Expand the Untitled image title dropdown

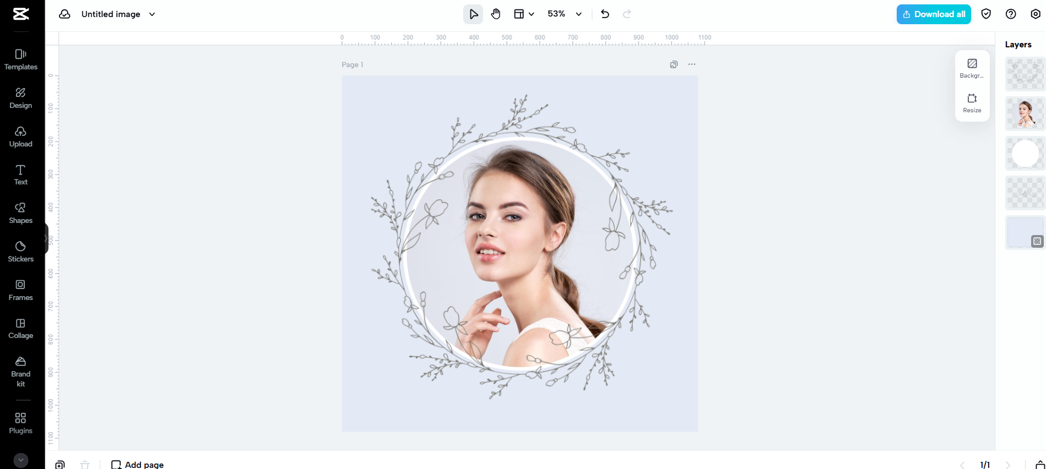(x=152, y=14)
